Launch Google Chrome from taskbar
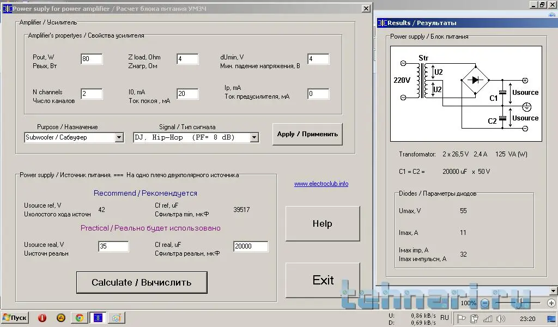This screenshot has width=558, height=327. pyautogui.click(x=80, y=318)
